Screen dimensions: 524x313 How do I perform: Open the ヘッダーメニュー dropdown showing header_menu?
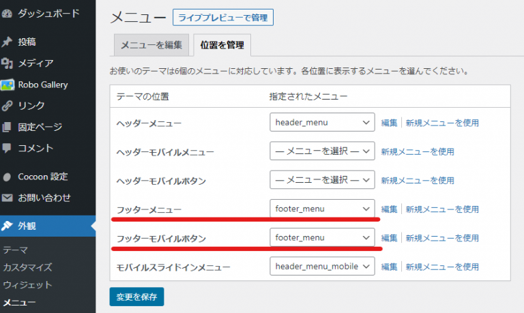point(323,123)
